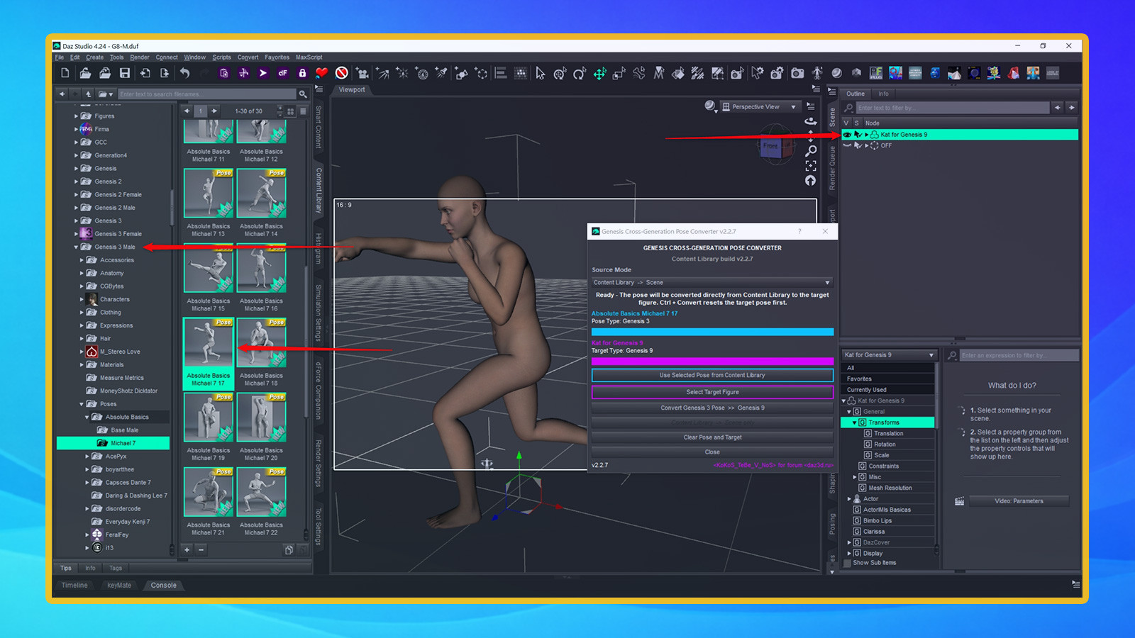1135x638 pixels.
Task: Open the Scripts menu
Action: click(221, 57)
